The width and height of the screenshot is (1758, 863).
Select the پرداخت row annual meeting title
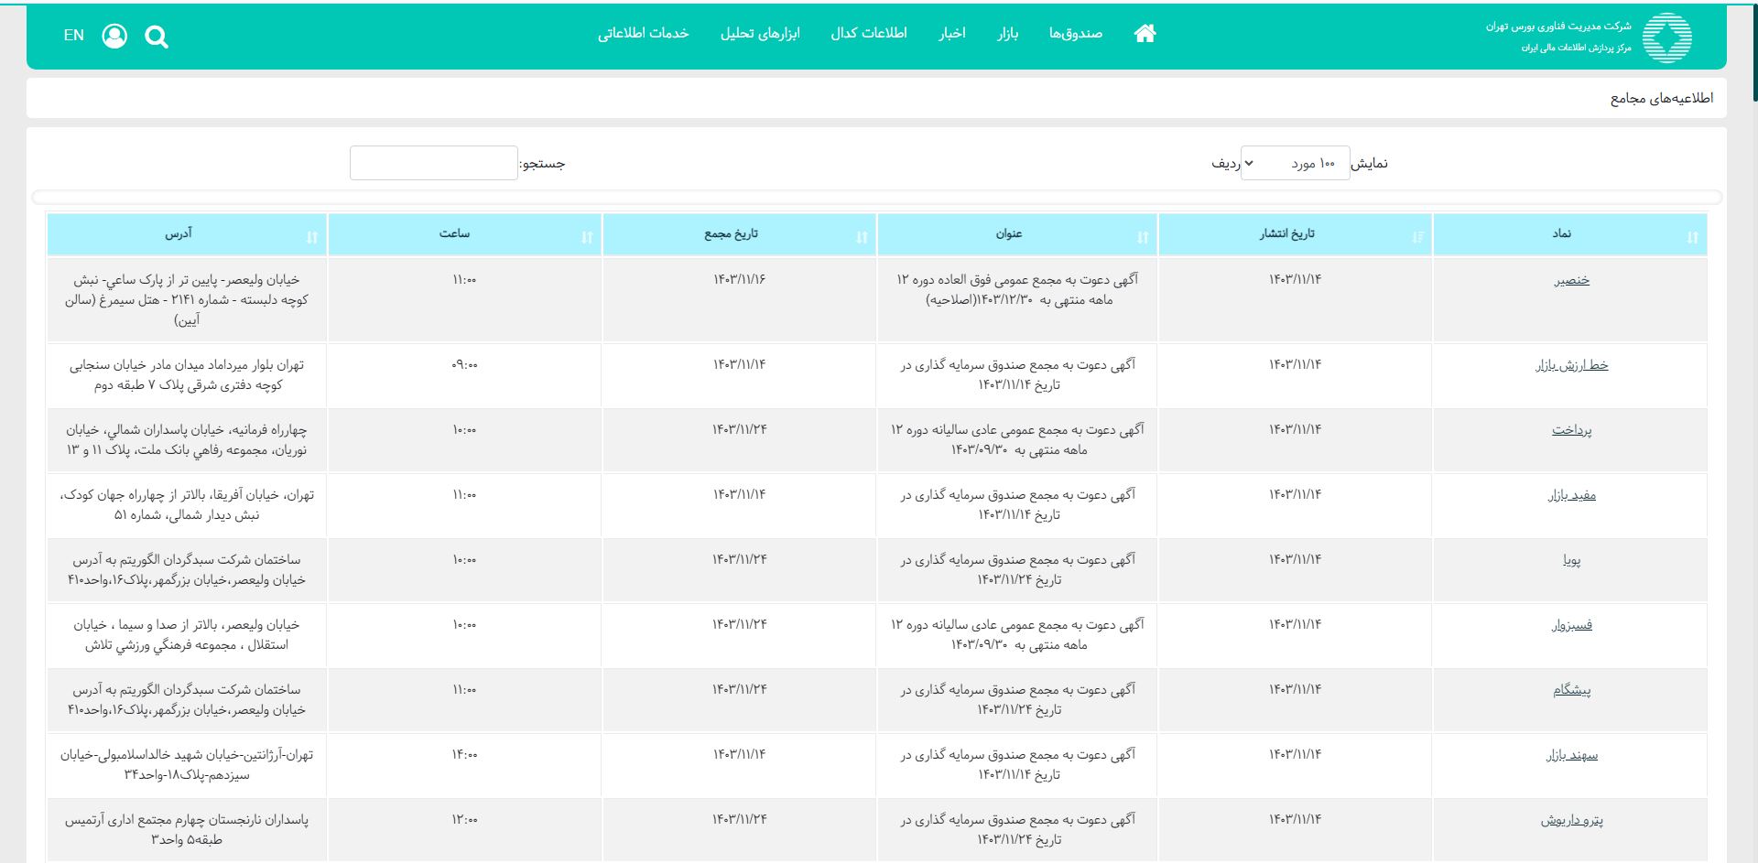[1018, 440]
